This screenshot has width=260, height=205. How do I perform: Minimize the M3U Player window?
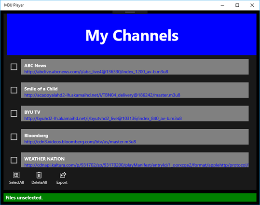pos(222,5)
